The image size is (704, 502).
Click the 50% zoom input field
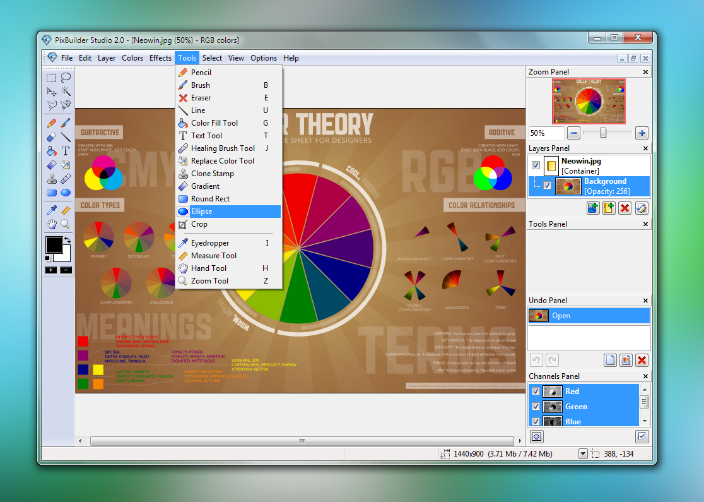click(x=546, y=133)
